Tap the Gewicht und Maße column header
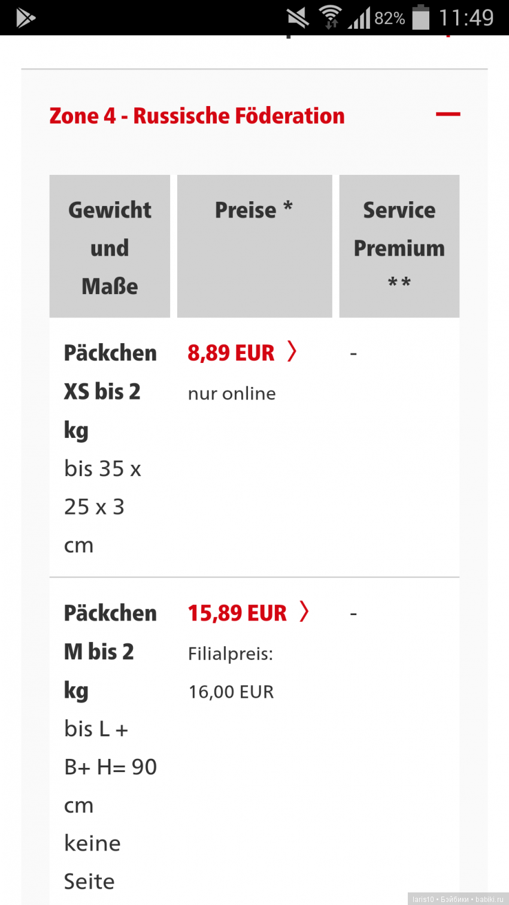509x905 pixels. click(110, 247)
